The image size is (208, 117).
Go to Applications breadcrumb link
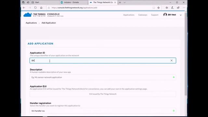point(31,23)
